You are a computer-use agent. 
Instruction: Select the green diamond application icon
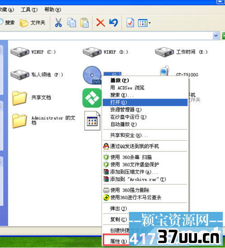[92, 98]
